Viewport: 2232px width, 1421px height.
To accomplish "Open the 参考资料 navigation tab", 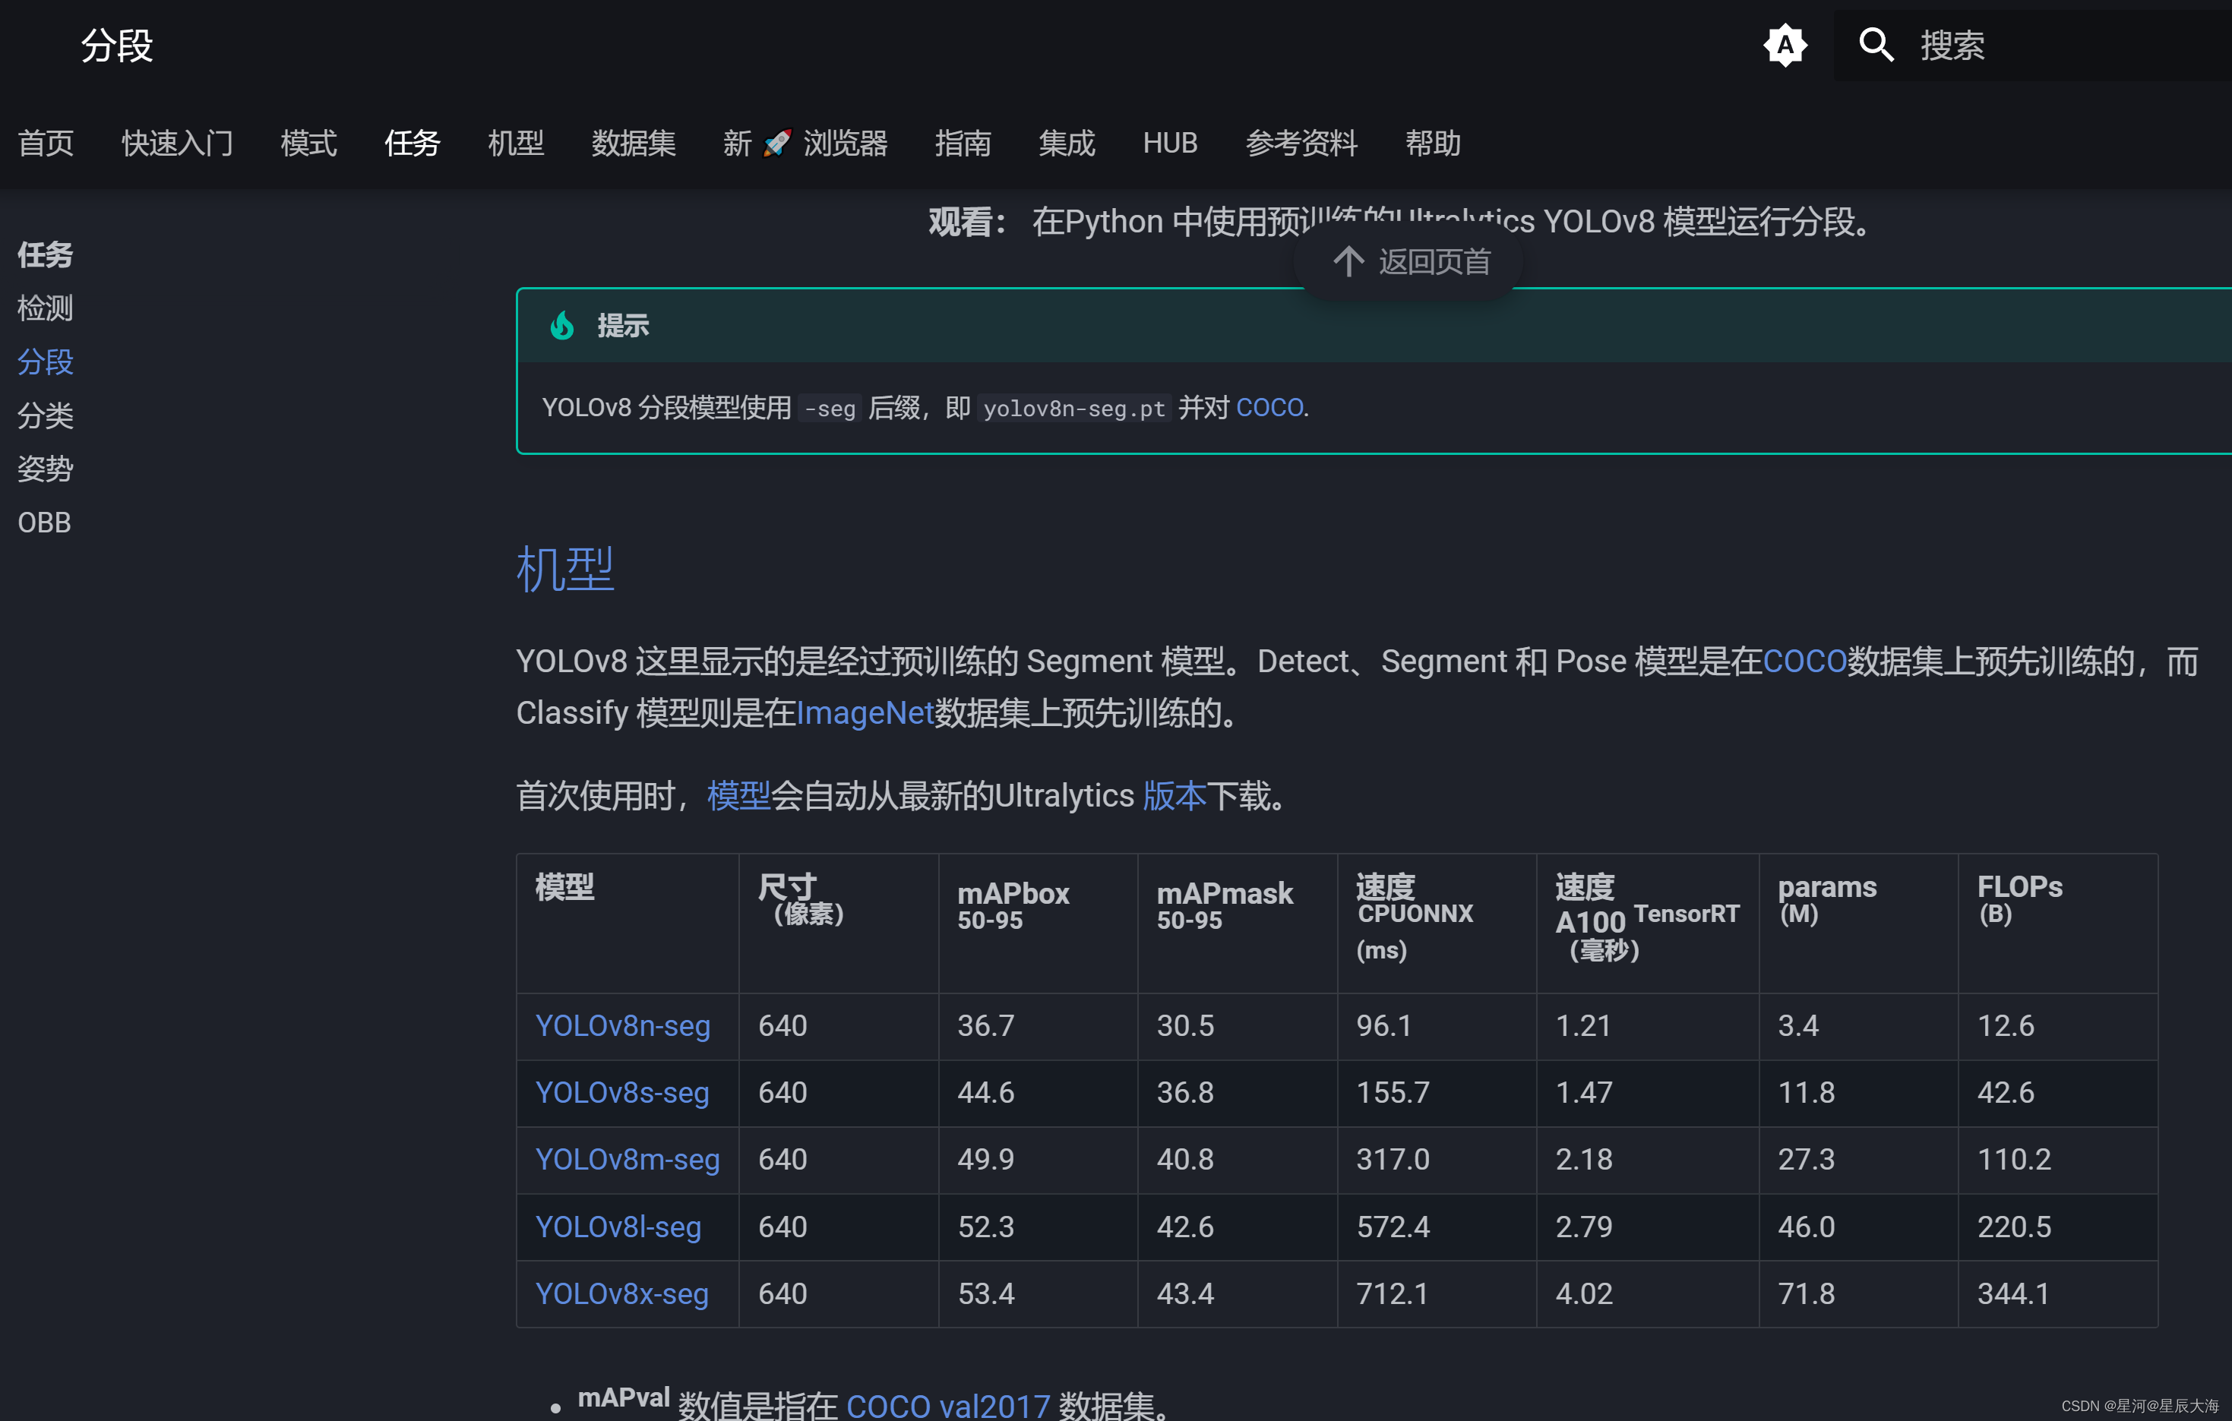I will (x=1301, y=143).
